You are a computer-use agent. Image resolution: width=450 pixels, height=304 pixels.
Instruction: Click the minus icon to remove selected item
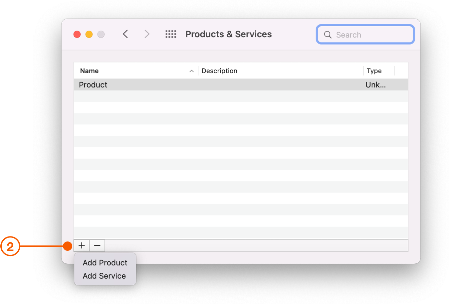97,245
